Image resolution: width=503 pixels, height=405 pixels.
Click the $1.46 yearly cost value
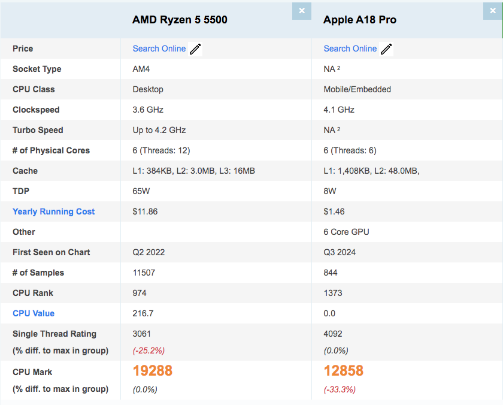tap(334, 212)
